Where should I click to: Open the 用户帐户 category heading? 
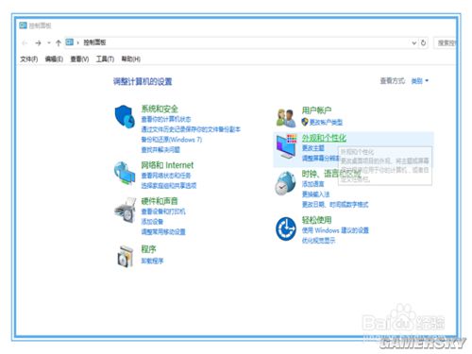[316, 110]
